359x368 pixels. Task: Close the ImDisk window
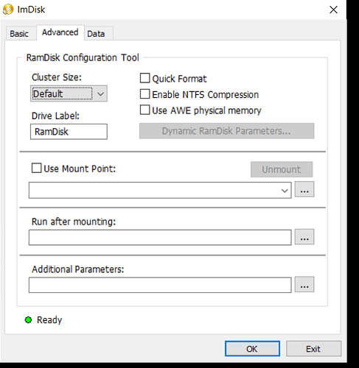tap(333, 10)
